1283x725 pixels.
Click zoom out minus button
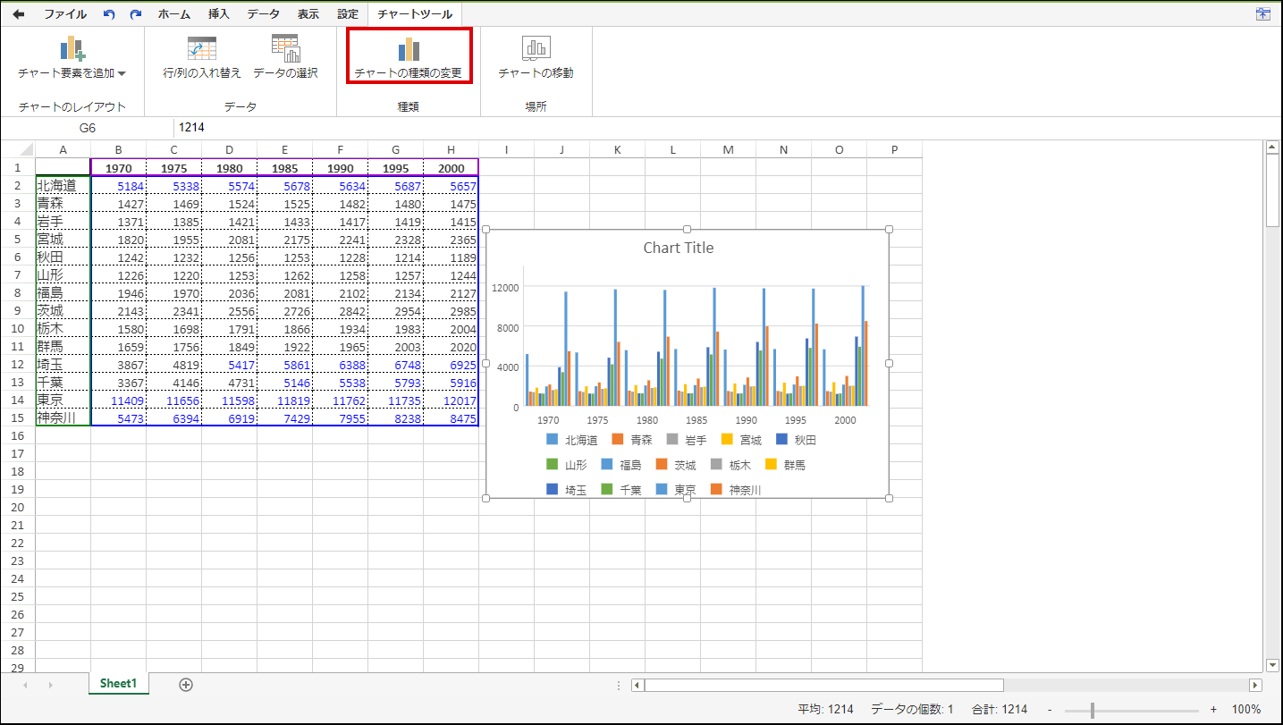point(1050,709)
